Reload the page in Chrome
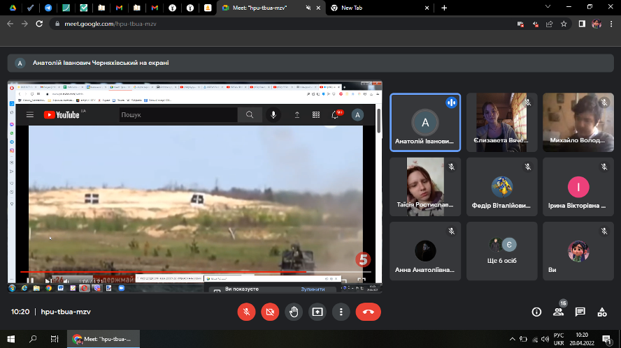The width and height of the screenshot is (621, 348). (40, 23)
